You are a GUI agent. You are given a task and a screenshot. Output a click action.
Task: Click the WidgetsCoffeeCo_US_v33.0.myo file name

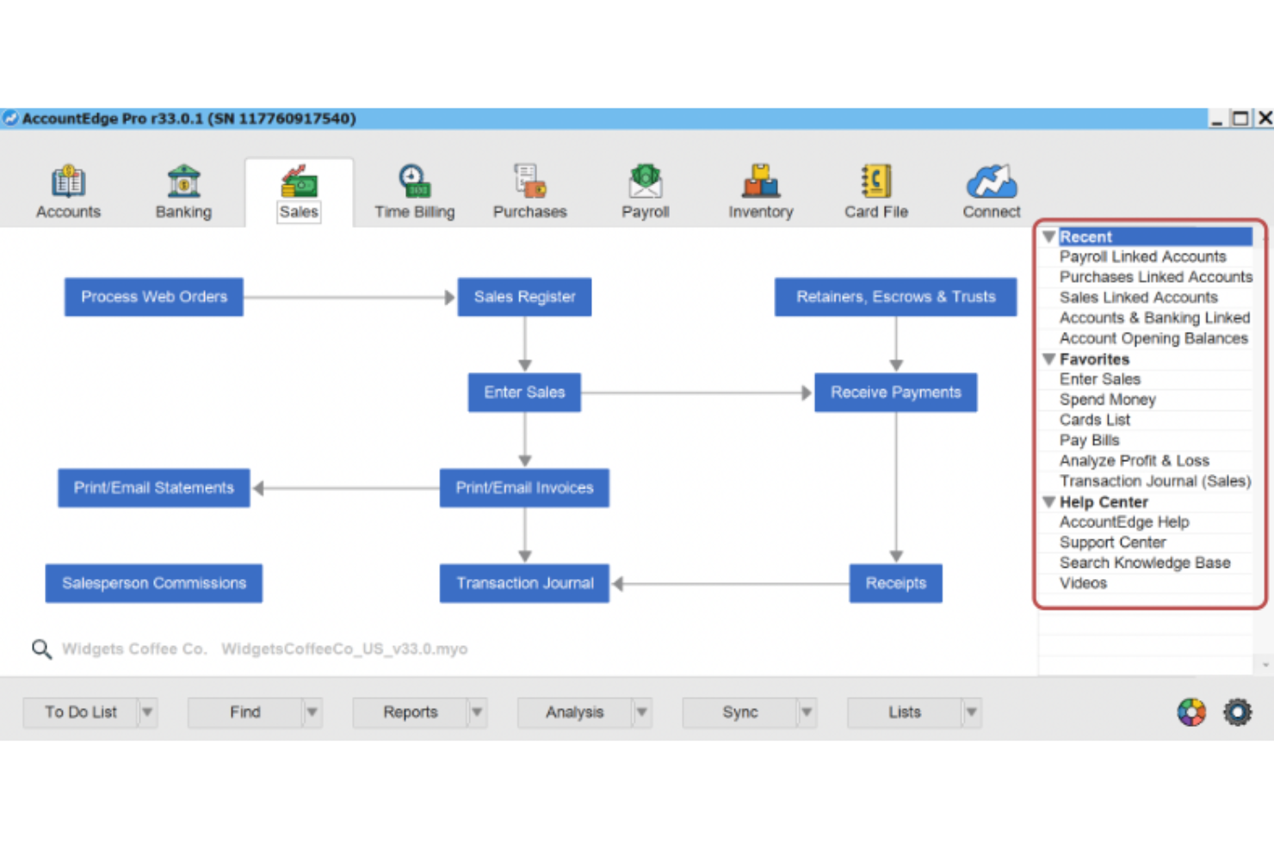pos(344,649)
